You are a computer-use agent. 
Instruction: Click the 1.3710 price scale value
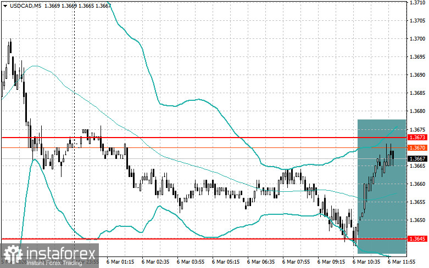point(417,2)
